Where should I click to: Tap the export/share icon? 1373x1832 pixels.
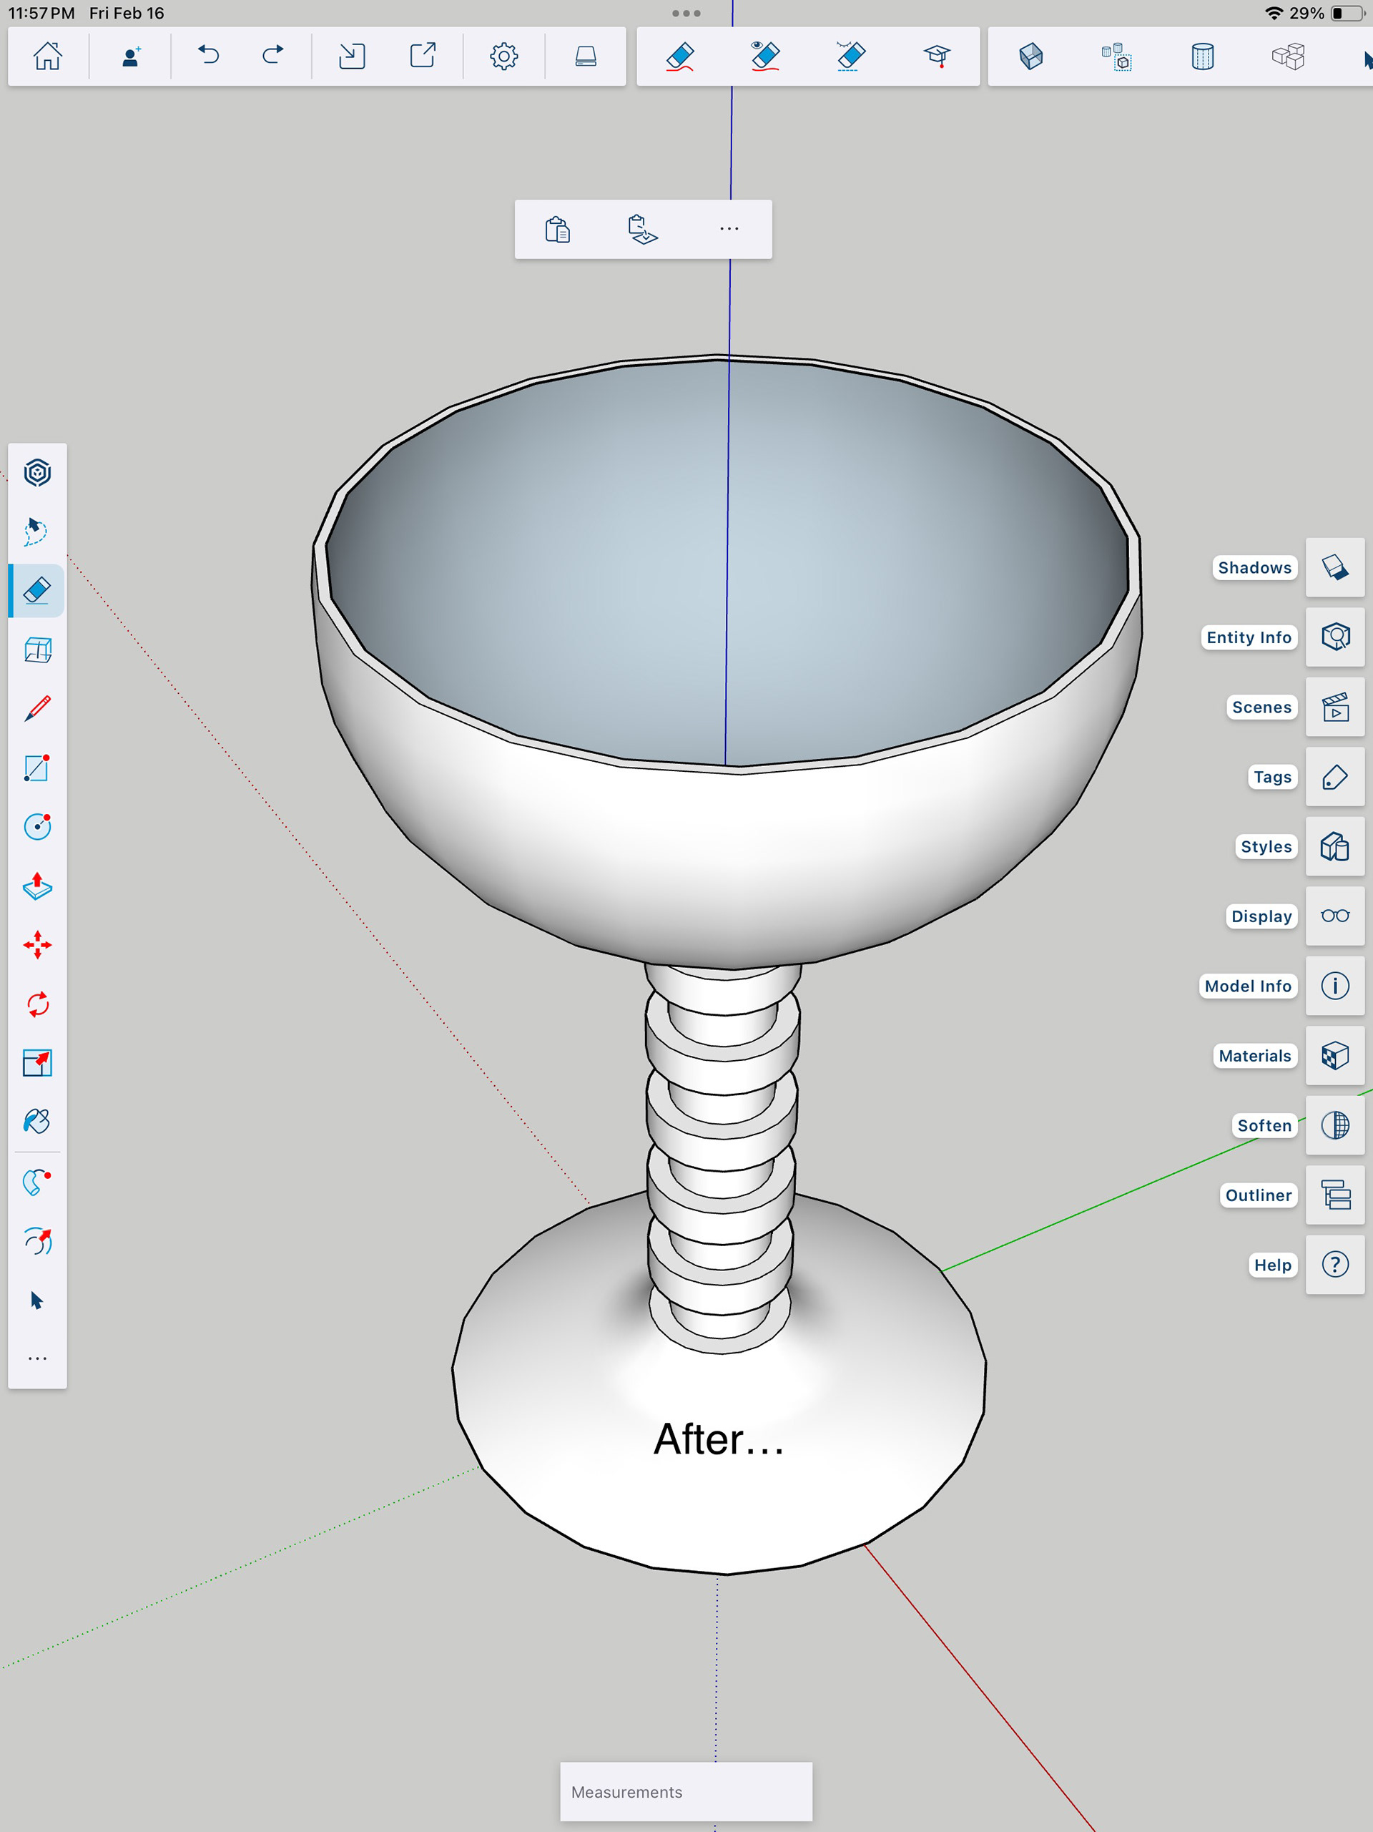tap(423, 57)
